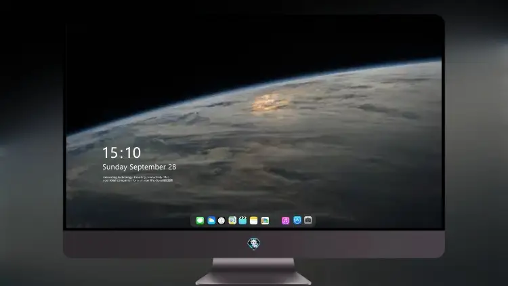Click the 15:10 clock widget
This screenshot has height=286, width=508.
point(121,152)
